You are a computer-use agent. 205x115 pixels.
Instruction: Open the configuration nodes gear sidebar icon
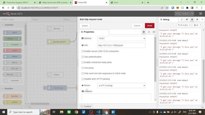pos(197,19)
